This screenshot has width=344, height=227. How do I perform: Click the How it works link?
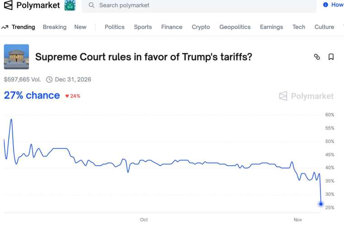click(337, 5)
